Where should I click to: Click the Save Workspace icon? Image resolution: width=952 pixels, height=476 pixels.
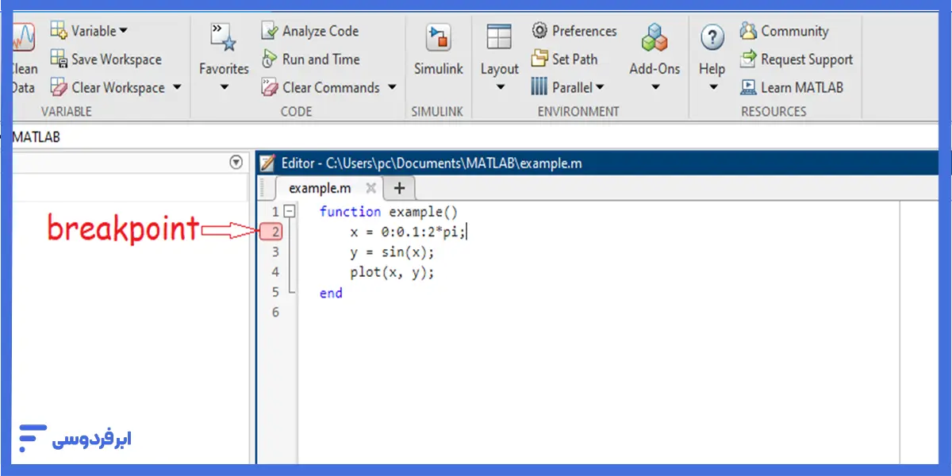click(x=59, y=59)
